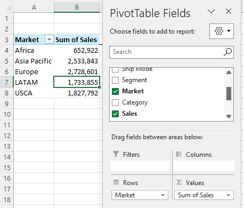Click the Filters area box

coord(140,166)
